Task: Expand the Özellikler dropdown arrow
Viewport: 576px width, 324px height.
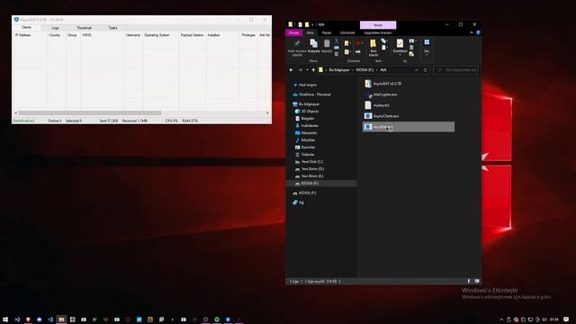Action: tap(400, 54)
